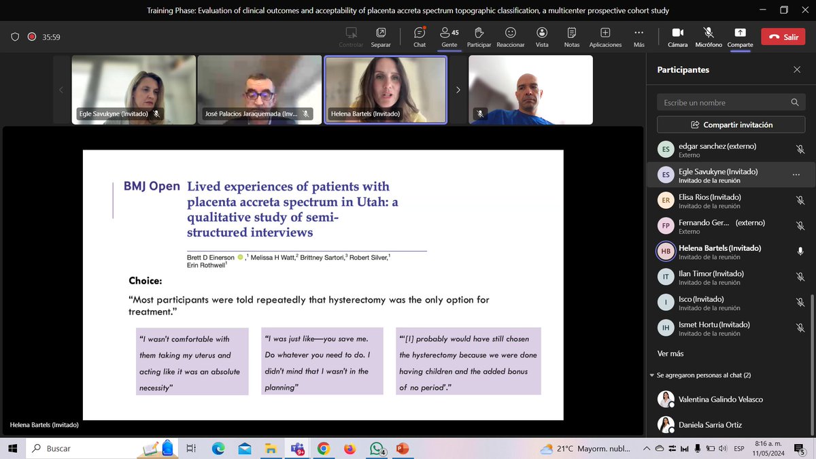Viewport: 816px width, 459px height.
Task: Click the shared BMJ Open slide
Action: pos(323,285)
